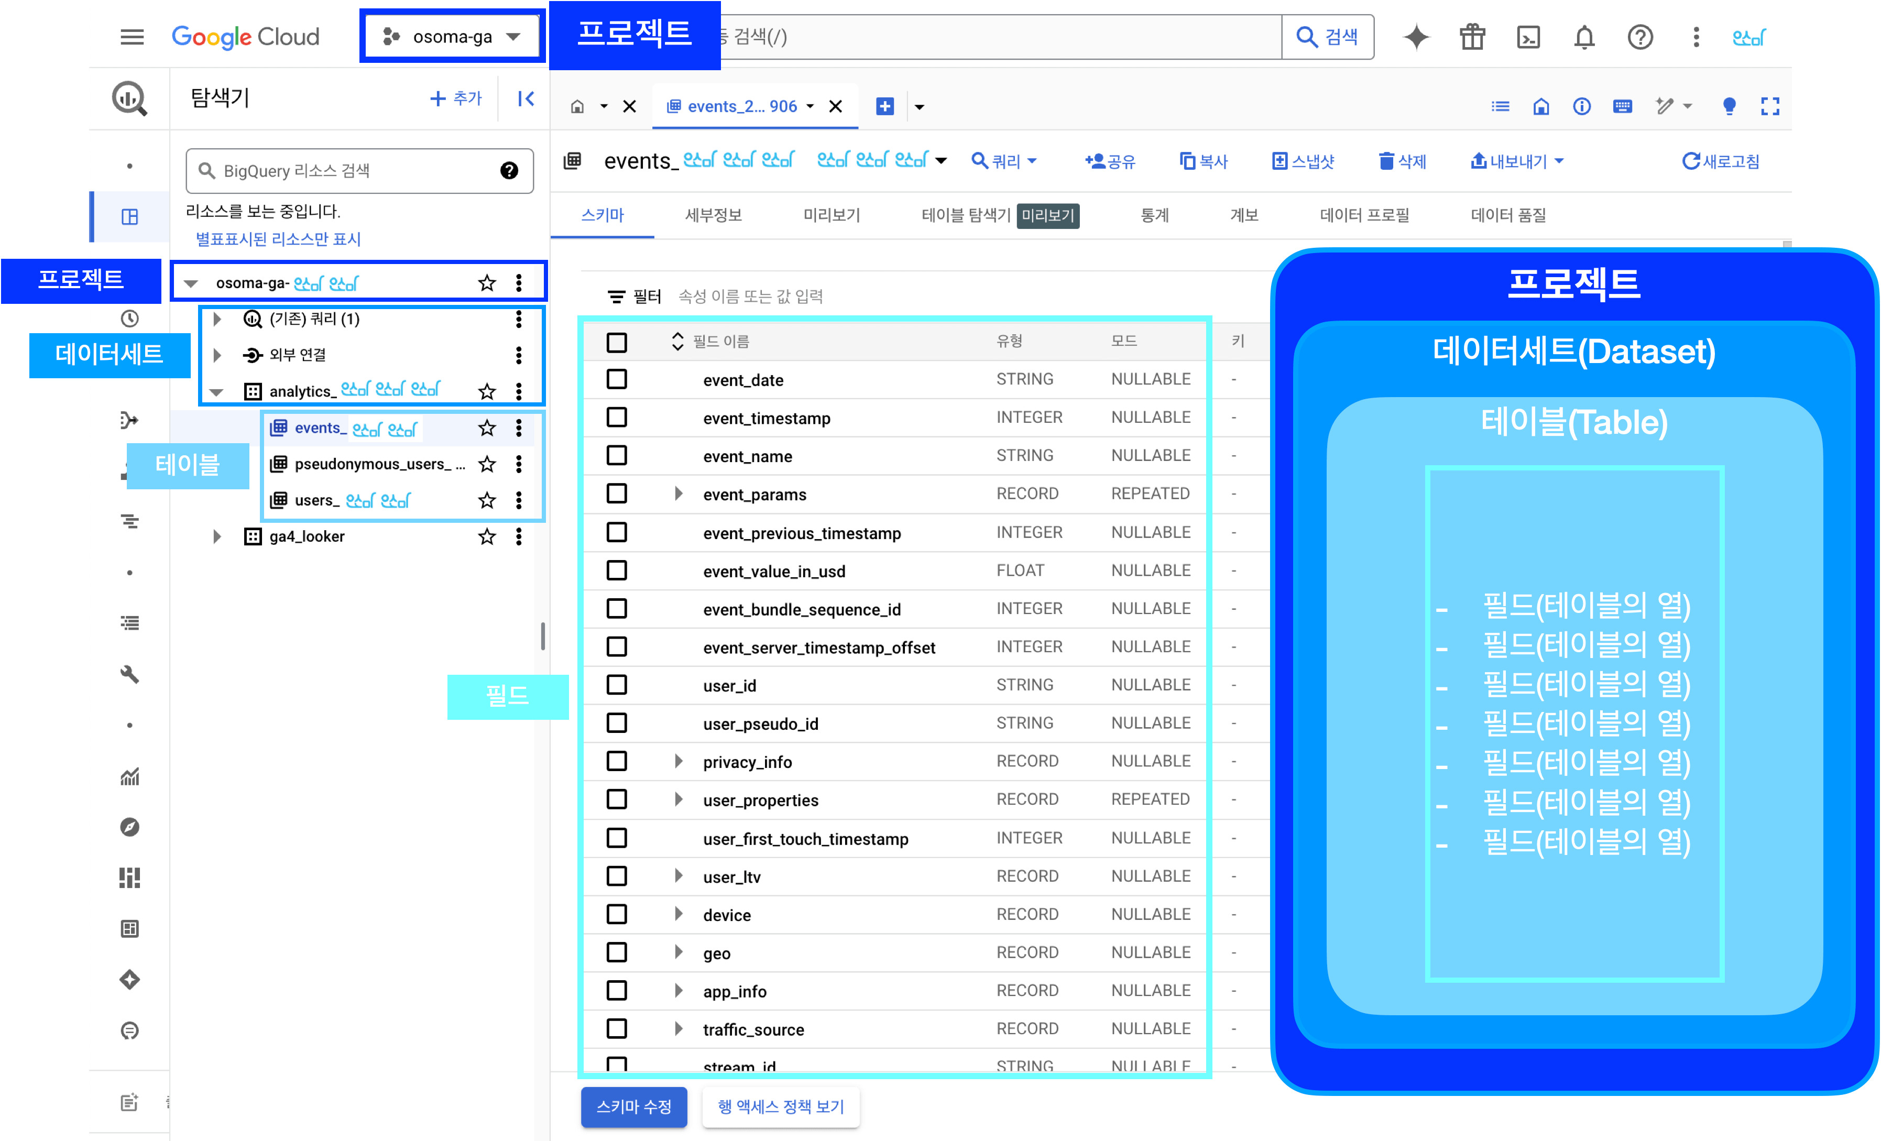Open help question mark icon
This screenshot has width=1881, height=1141.
point(1641,37)
